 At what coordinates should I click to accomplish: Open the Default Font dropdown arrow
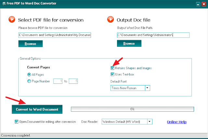[x=147, y=88]
